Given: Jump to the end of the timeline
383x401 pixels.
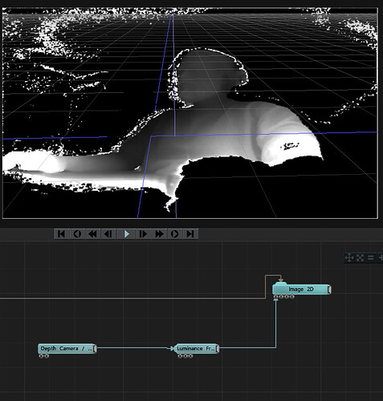Looking at the screenshot, I should (190, 234).
